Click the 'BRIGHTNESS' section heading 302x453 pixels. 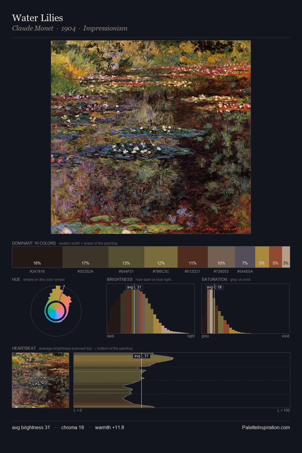(x=120, y=279)
